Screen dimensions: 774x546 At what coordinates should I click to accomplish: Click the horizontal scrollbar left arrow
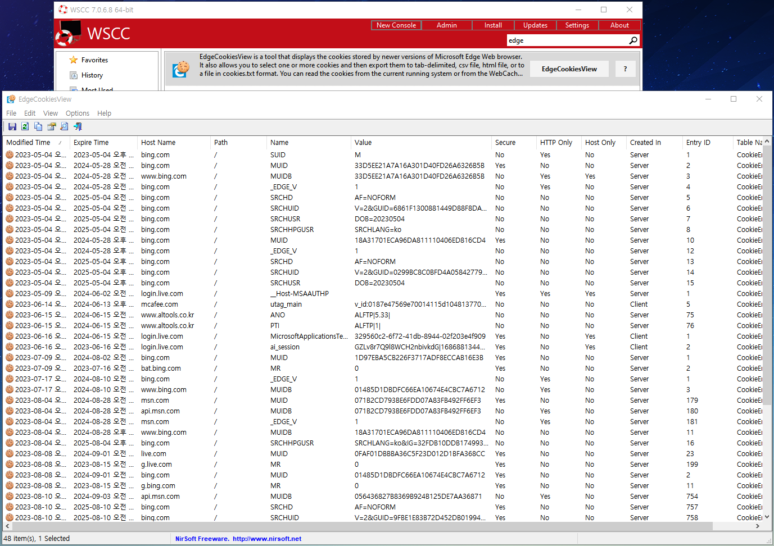(7, 526)
